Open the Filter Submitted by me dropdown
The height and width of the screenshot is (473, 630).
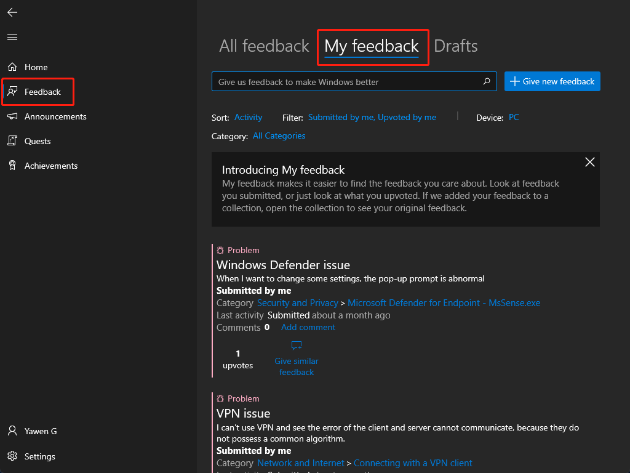(372, 117)
